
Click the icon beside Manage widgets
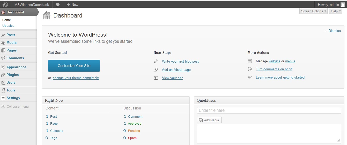(250, 61)
